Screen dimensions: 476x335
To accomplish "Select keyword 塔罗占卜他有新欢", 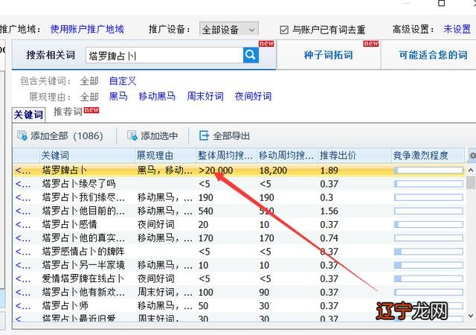I will click(83, 293).
